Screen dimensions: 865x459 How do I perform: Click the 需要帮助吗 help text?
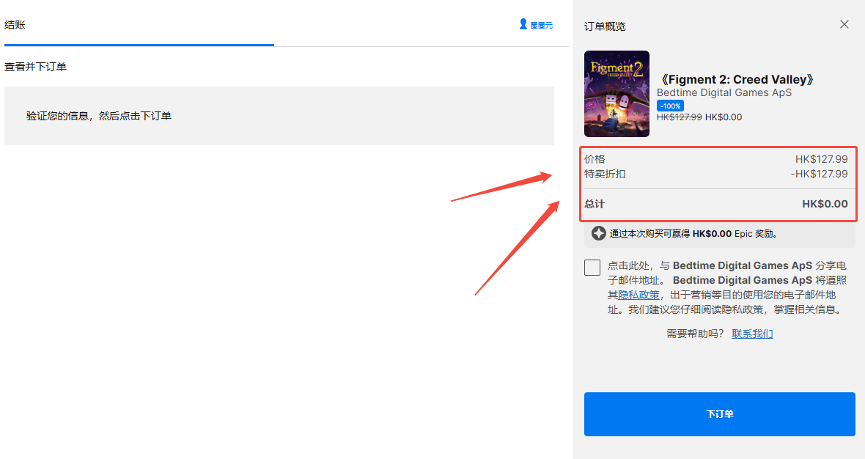coord(694,332)
